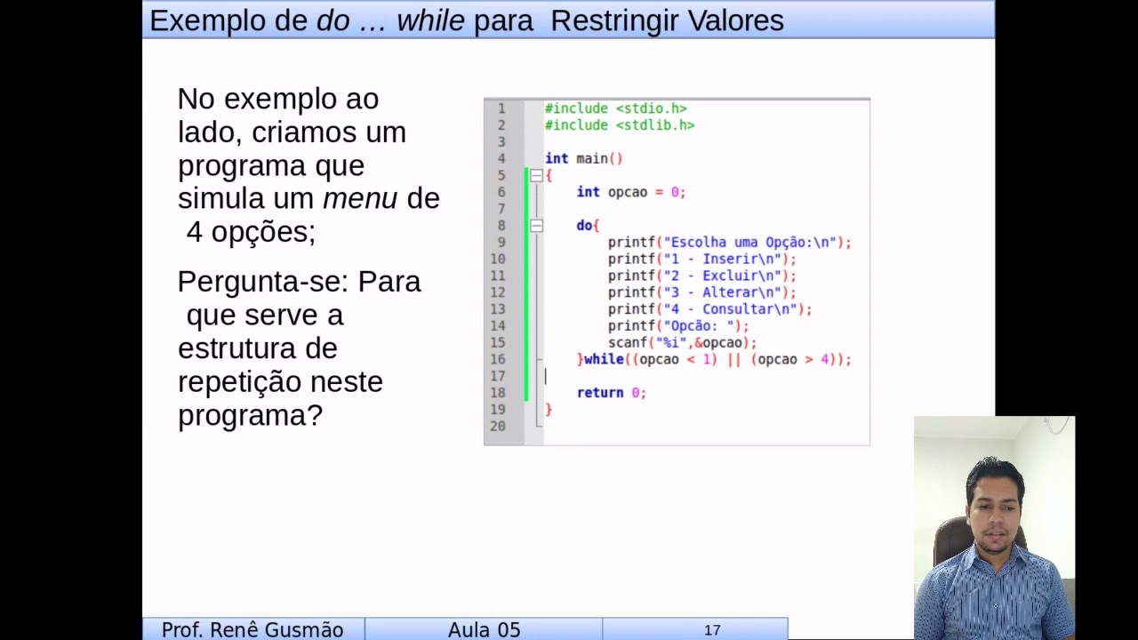Image resolution: width=1138 pixels, height=640 pixels.
Task: Click the 'int opcao = 0;' declaration
Action: coord(630,192)
